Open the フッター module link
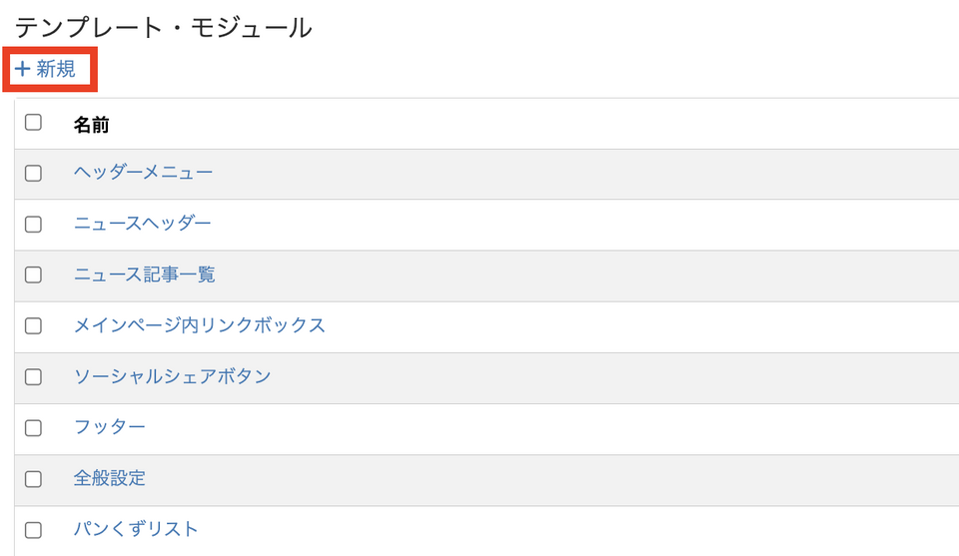The width and height of the screenshot is (959, 556). 109,427
